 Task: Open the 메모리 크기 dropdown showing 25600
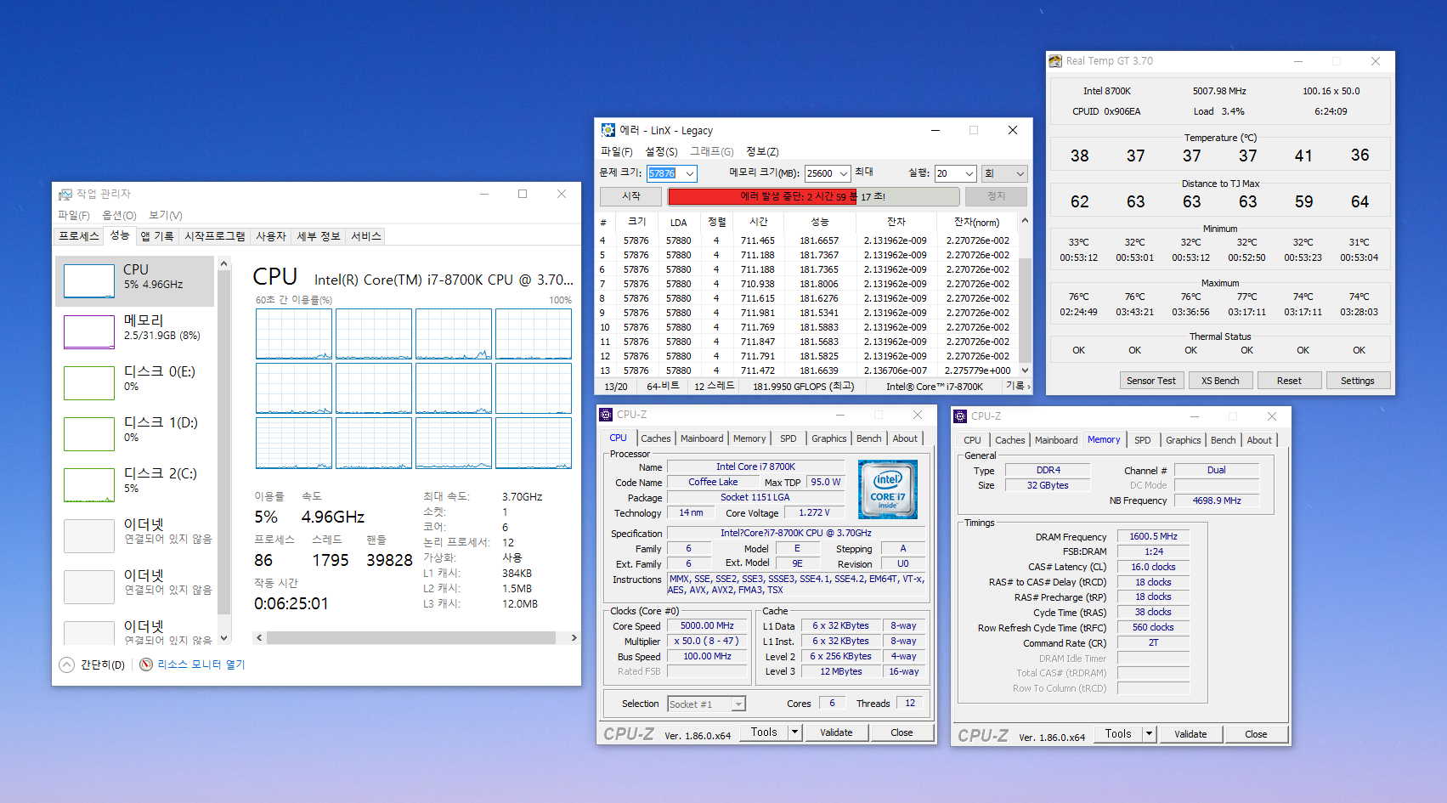coord(844,173)
